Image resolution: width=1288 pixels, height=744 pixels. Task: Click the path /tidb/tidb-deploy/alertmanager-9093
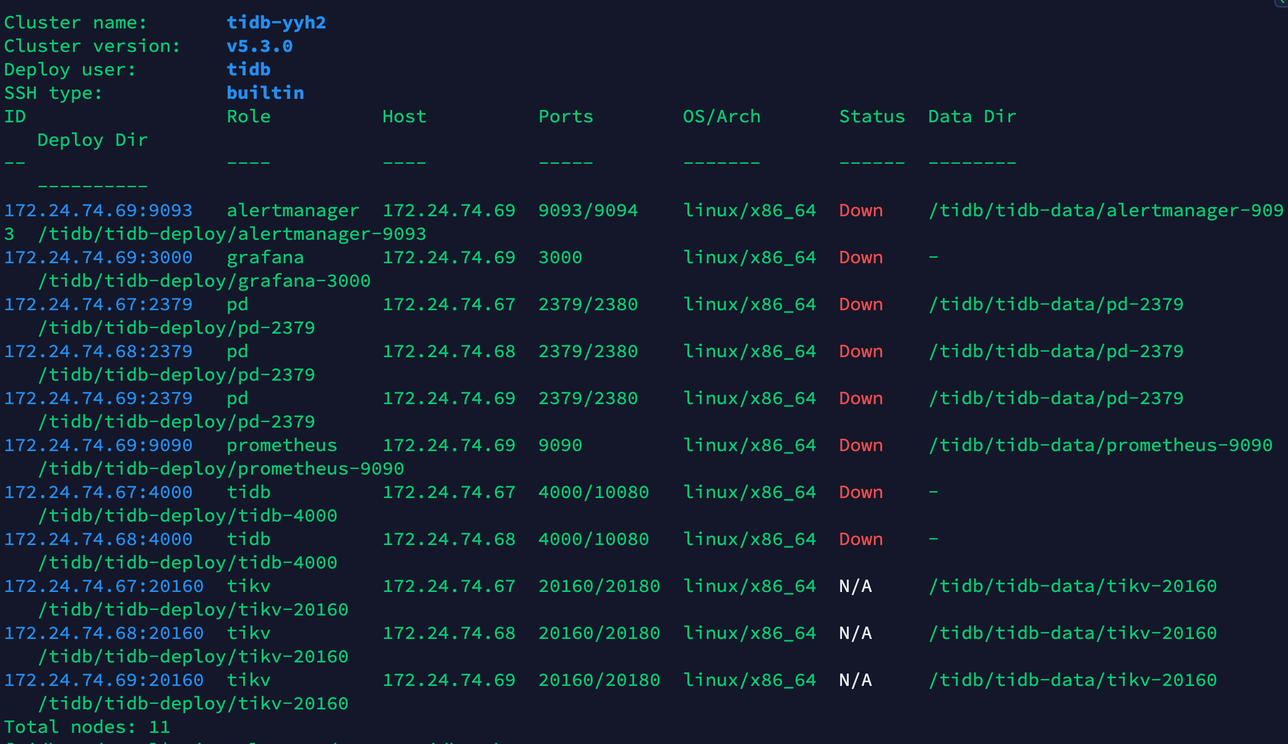[x=231, y=234]
